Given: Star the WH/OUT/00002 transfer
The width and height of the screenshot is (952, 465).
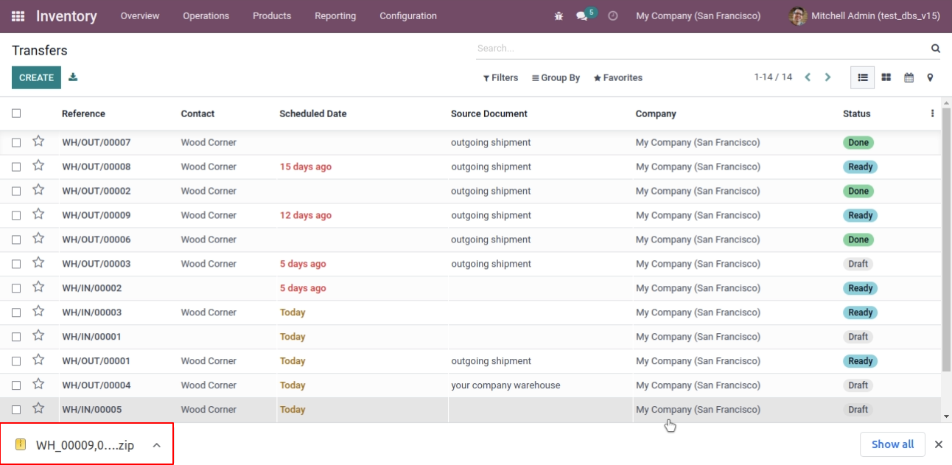Looking at the screenshot, I should [x=38, y=190].
